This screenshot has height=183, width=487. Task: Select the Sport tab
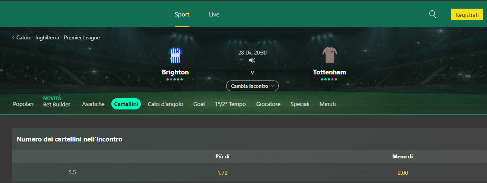click(182, 14)
